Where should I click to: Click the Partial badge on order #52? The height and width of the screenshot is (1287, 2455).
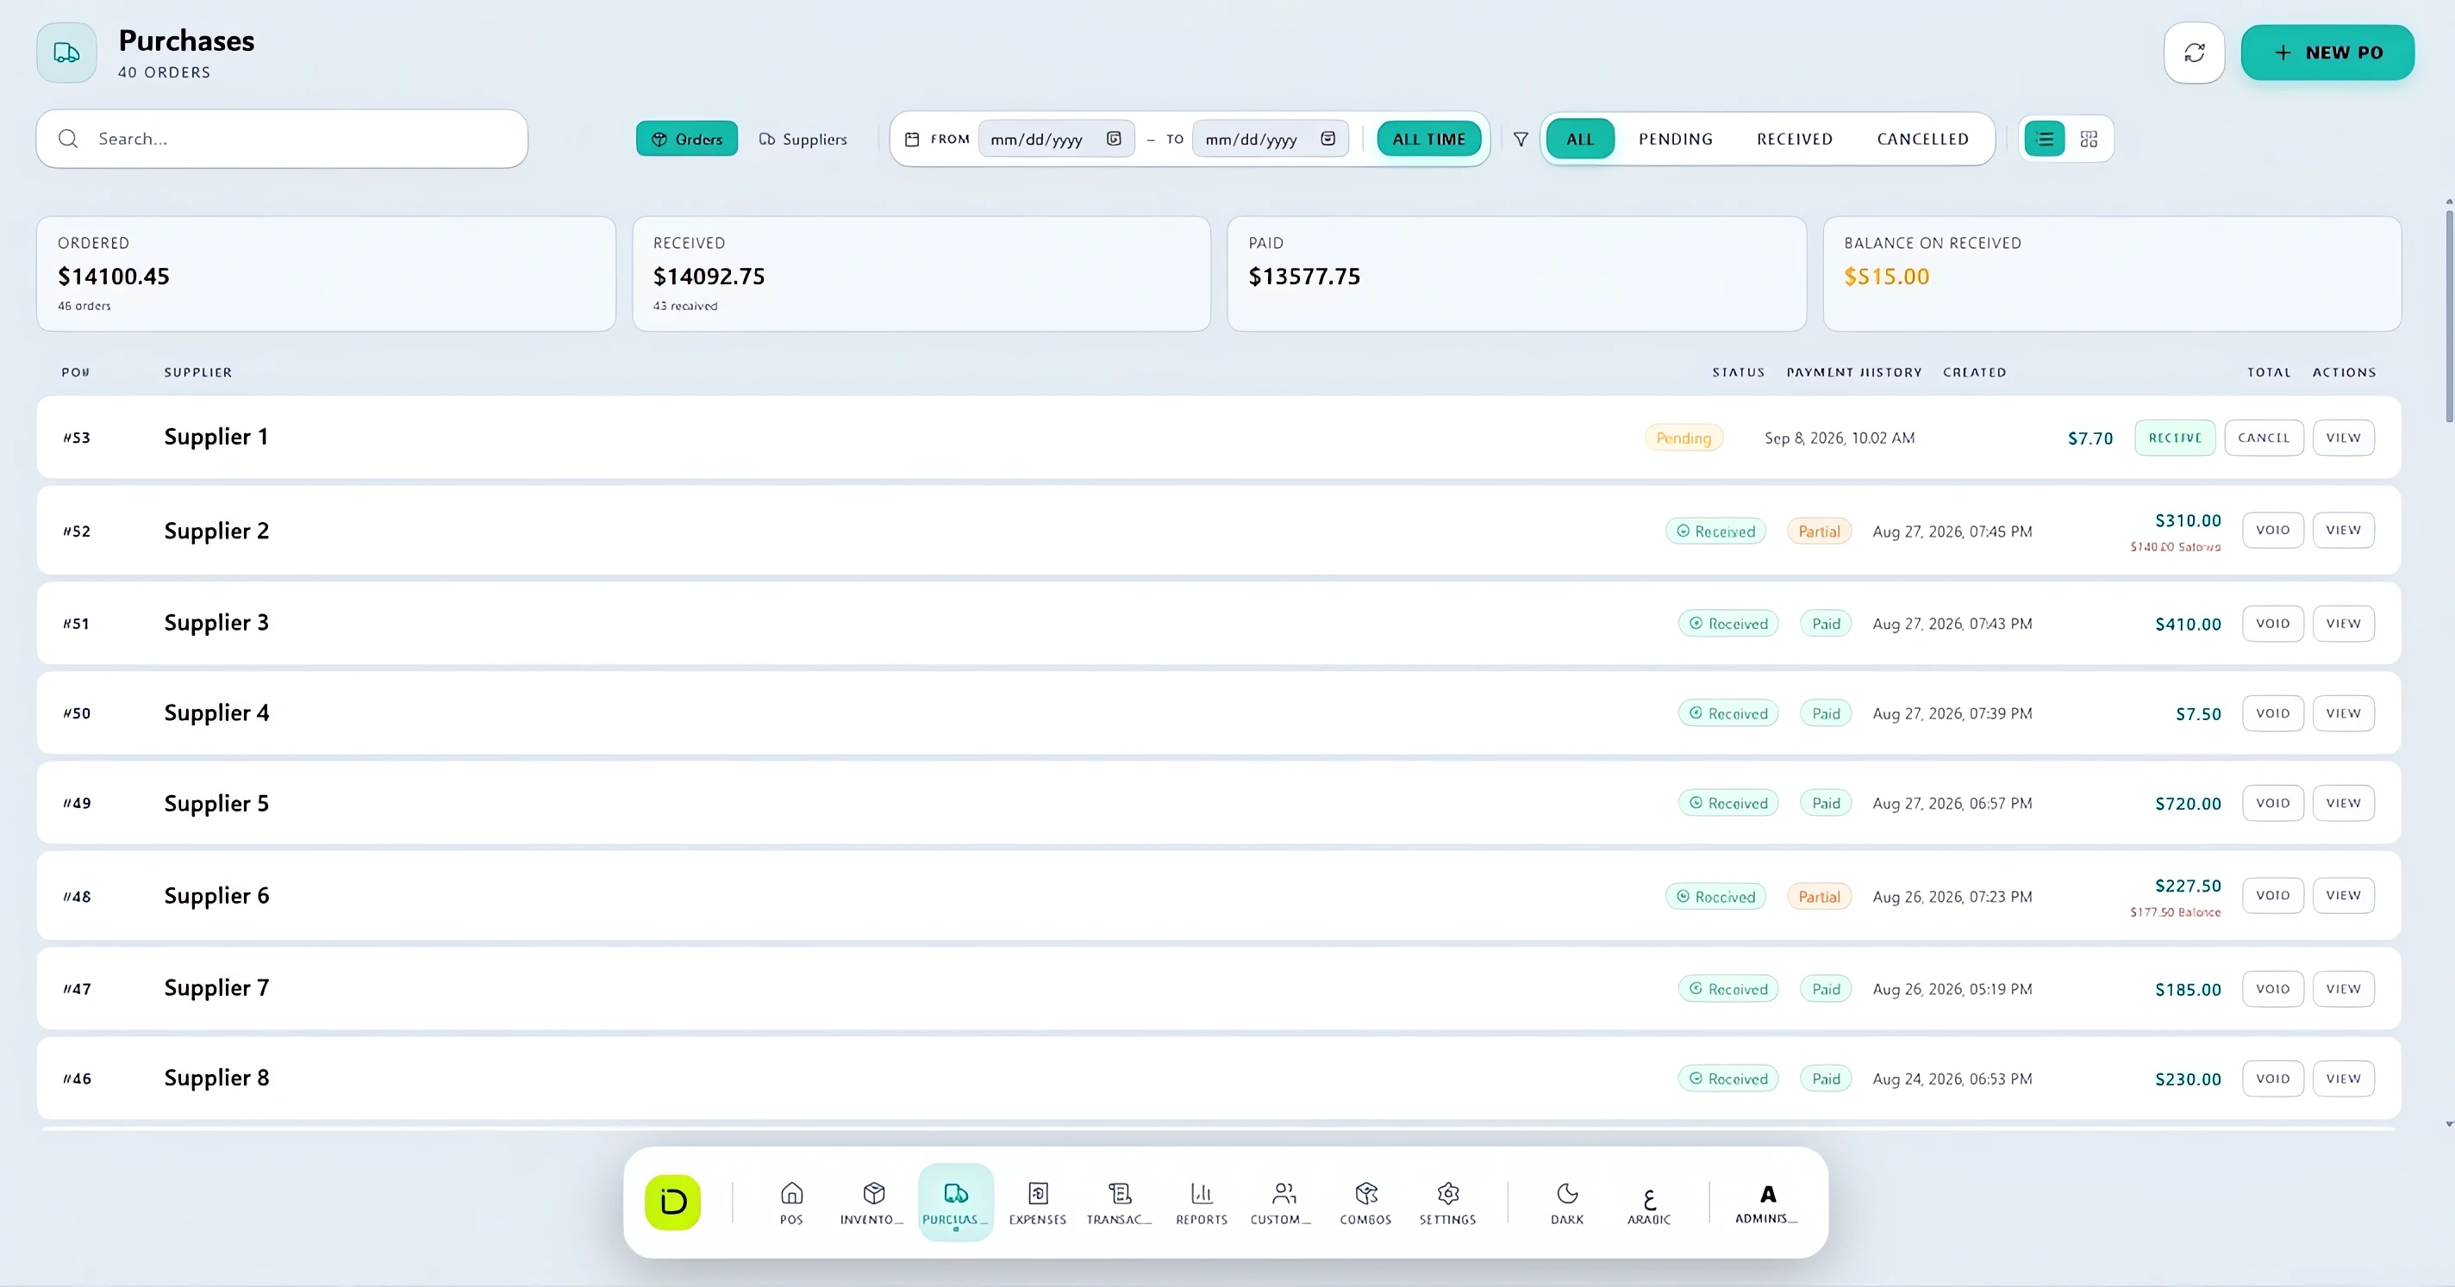[x=1818, y=532]
